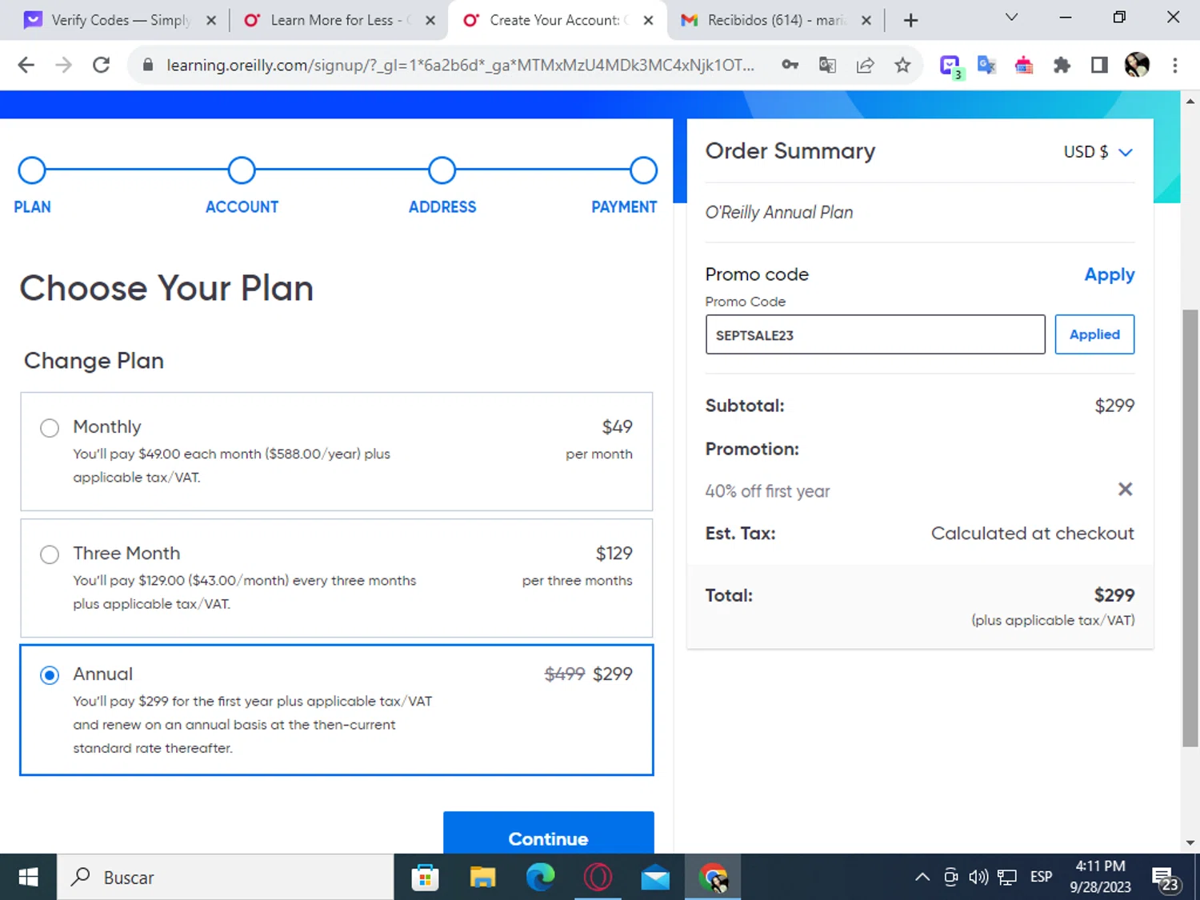Launch Opera from taskbar
Image resolution: width=1200 pixels, height=900 pixels.
(x=598, y=878)
